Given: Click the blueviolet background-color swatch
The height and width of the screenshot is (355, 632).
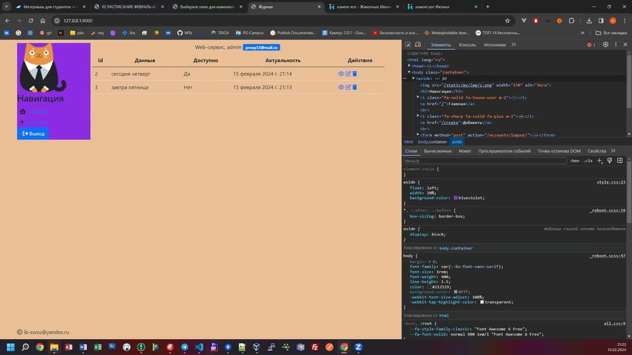Looking at the screenshot, I should point(456,198).
